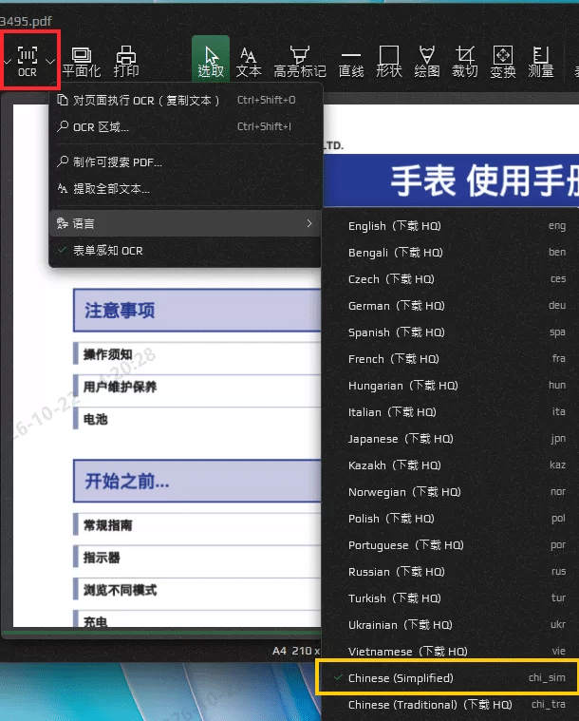Open the dropdown arrow right of OCR
The width and height of the screenshot is (579, 721).
[50, 61]
